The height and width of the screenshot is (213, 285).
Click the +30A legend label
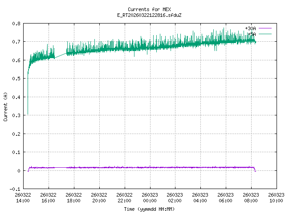(250, 28)
